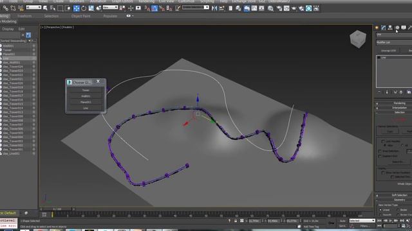Click the Unlink Selection toolbar icon
This screenshot has height=231, width=412.
13,8
